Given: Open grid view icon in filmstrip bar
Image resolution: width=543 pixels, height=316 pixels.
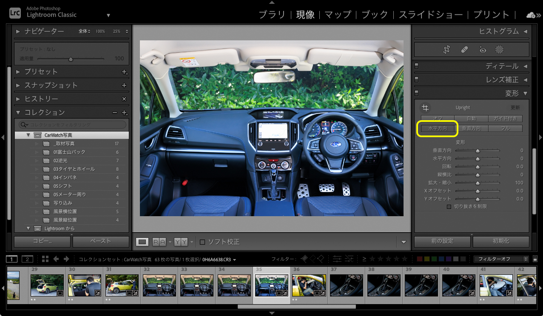Looking at the screenshot, I should pos(45,259).
